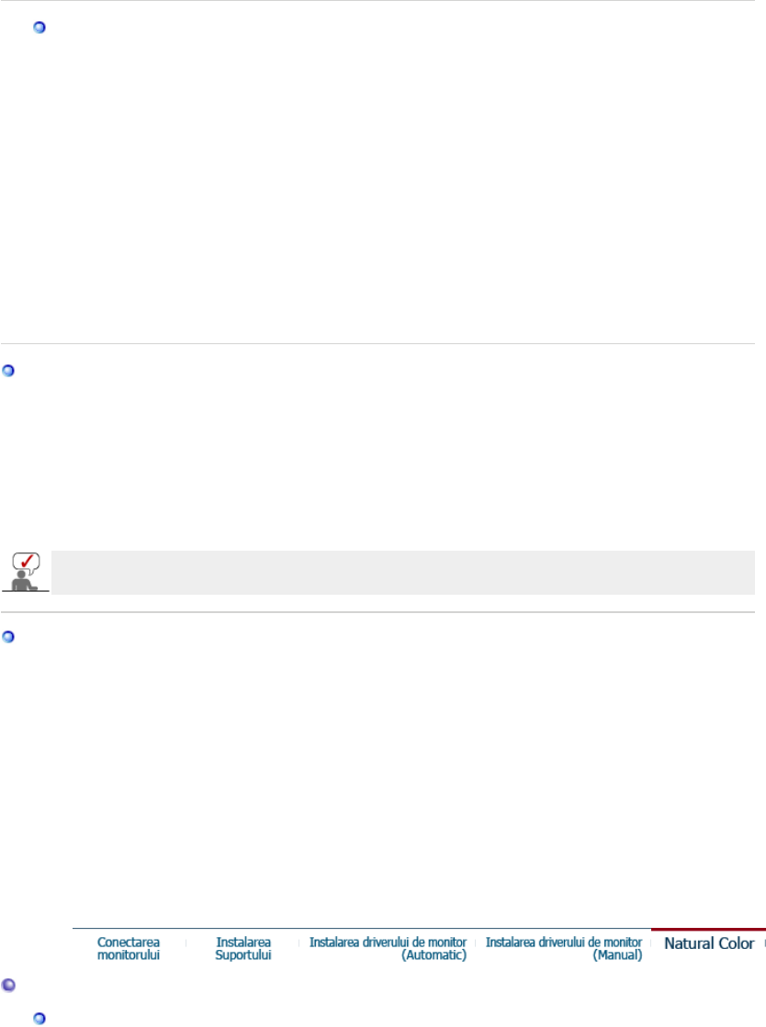
Task: Click the red checkmark speech bubble icon
Action: [25, 561]
